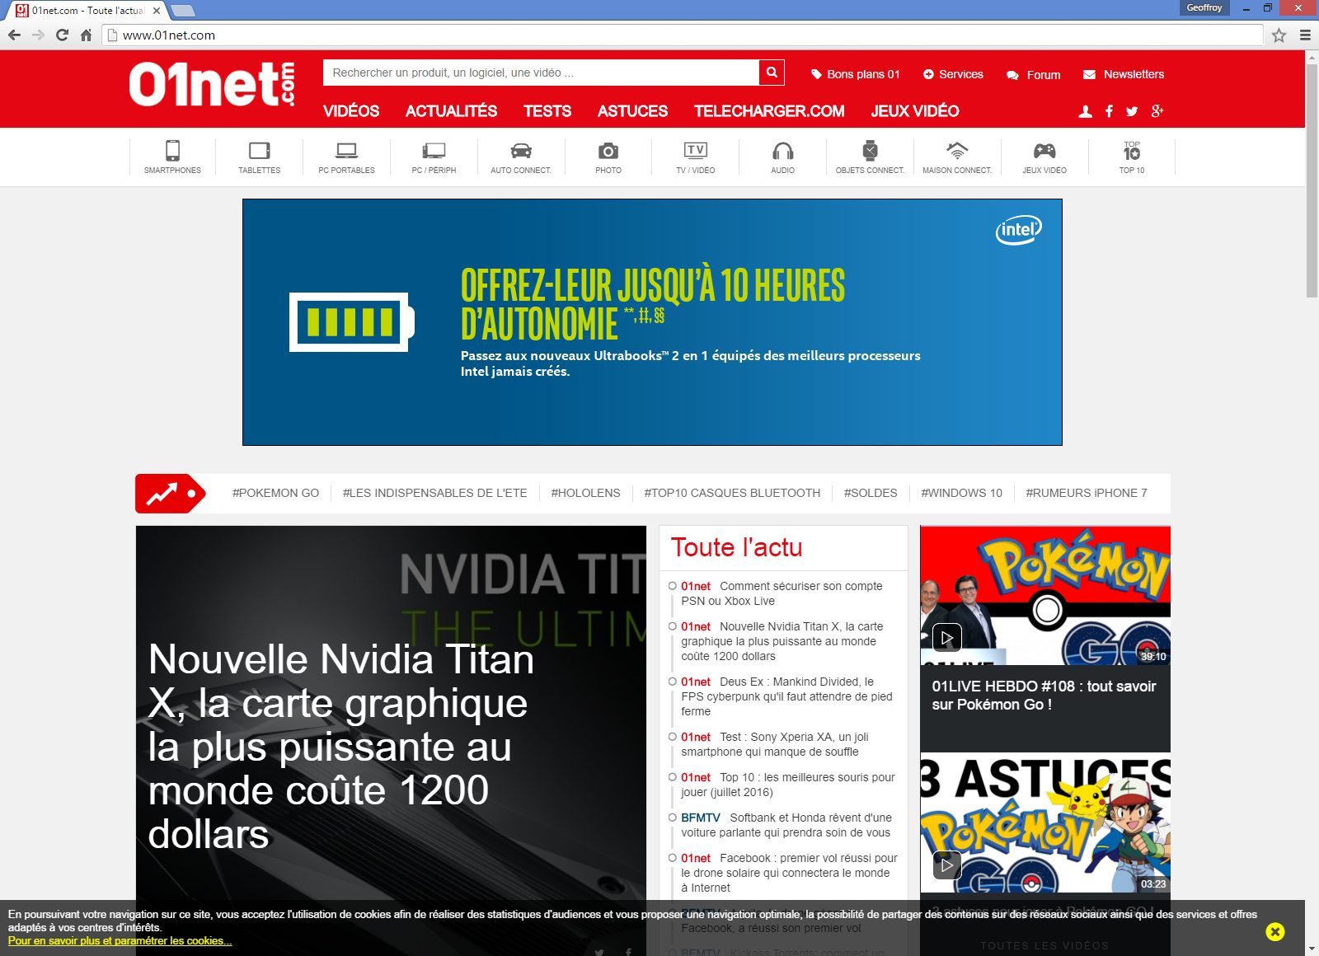Screen dimensions: 1319x956
Task: Open the cookies settings link
Action: [x=120, y=941]
